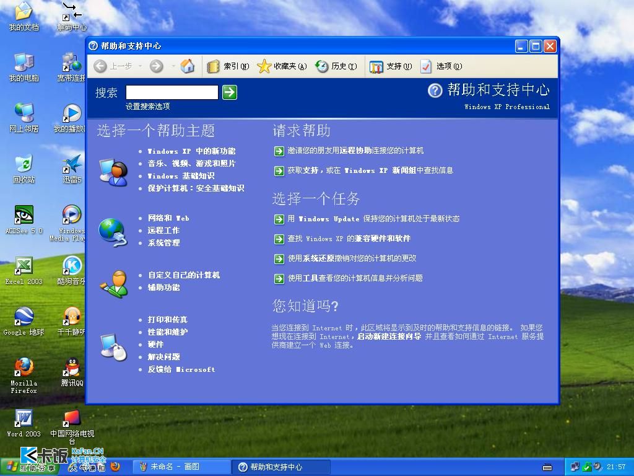
Task: Click the 搜索 search text box
Action: [x=172, y=92]
